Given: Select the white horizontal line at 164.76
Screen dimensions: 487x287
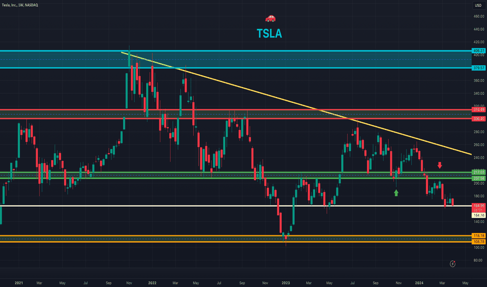Looking at the screenshot, I should [x=236, y=206].
